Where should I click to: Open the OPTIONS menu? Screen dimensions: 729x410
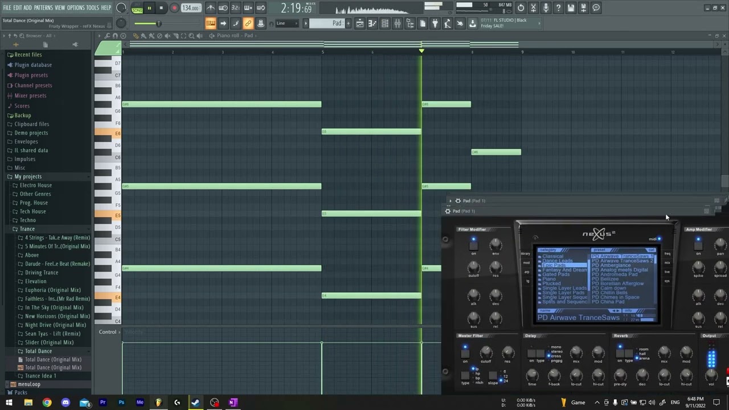coord(76,8)
